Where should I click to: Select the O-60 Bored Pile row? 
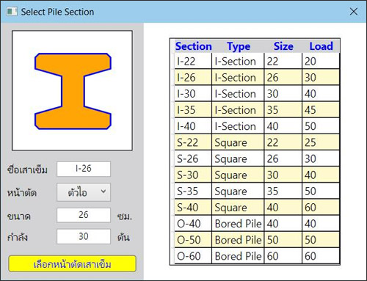pos(257,256)
